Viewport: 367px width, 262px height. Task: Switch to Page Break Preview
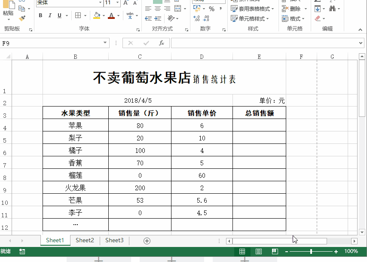click(275, 251)
